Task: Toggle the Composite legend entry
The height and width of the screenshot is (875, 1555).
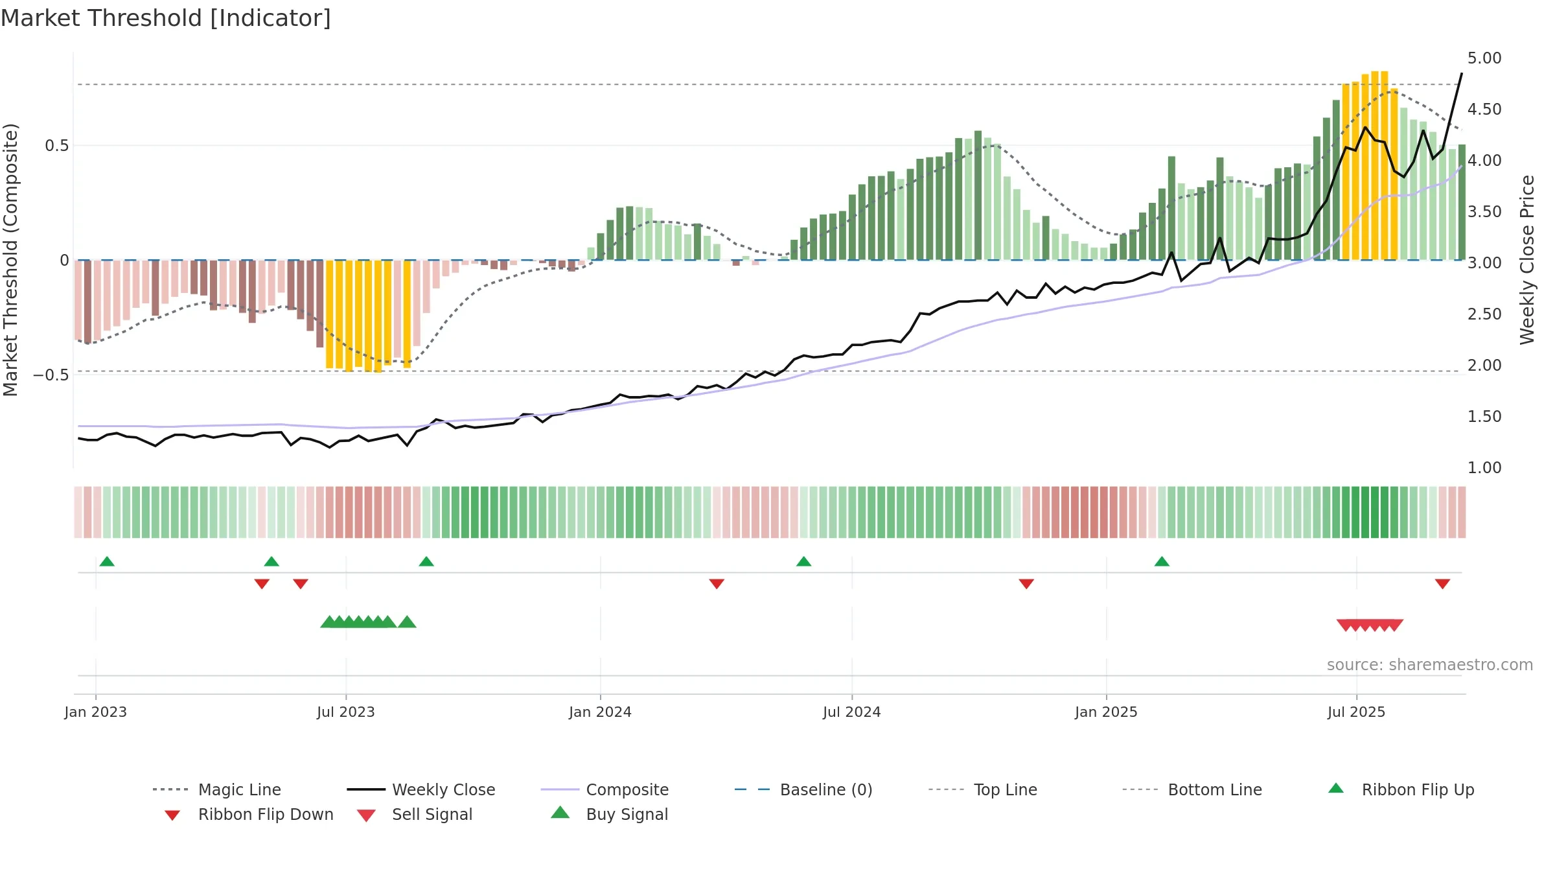Action: pyautogui.click(x=605, y=789)
